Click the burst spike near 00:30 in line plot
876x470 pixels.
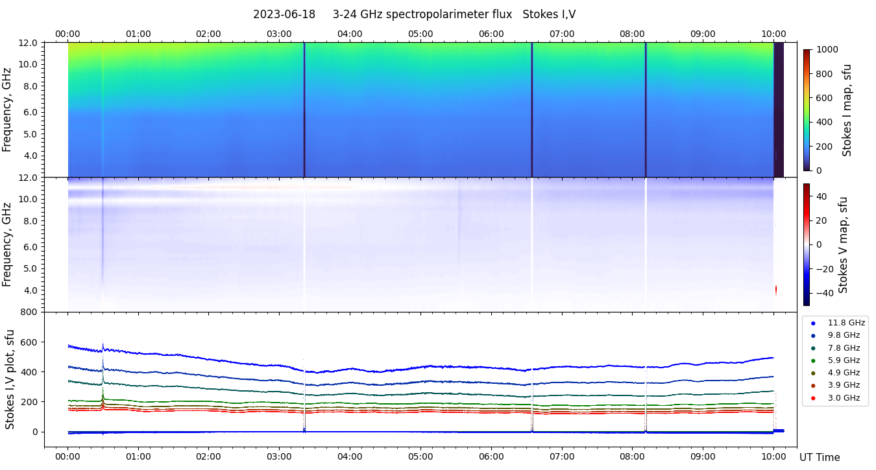tap(103, 350)
